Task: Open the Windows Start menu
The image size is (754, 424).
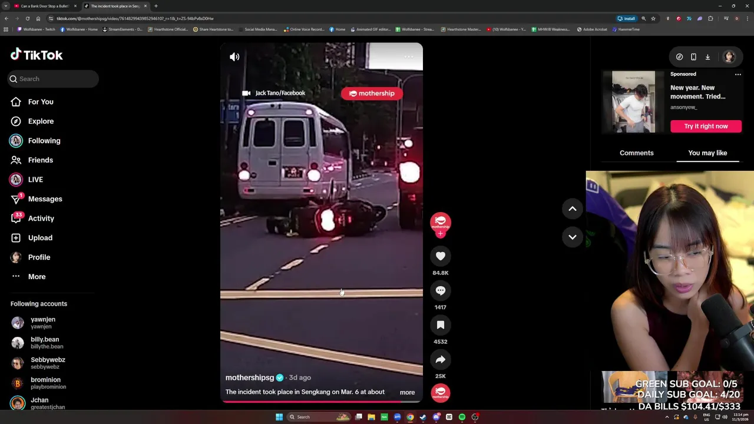Action: coord(279,417)
